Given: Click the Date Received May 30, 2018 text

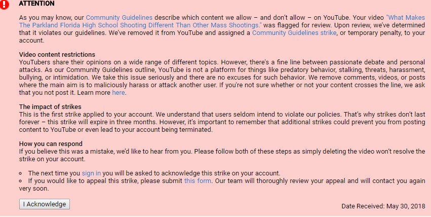Looking at the screenshot, I should pos(383,206).
